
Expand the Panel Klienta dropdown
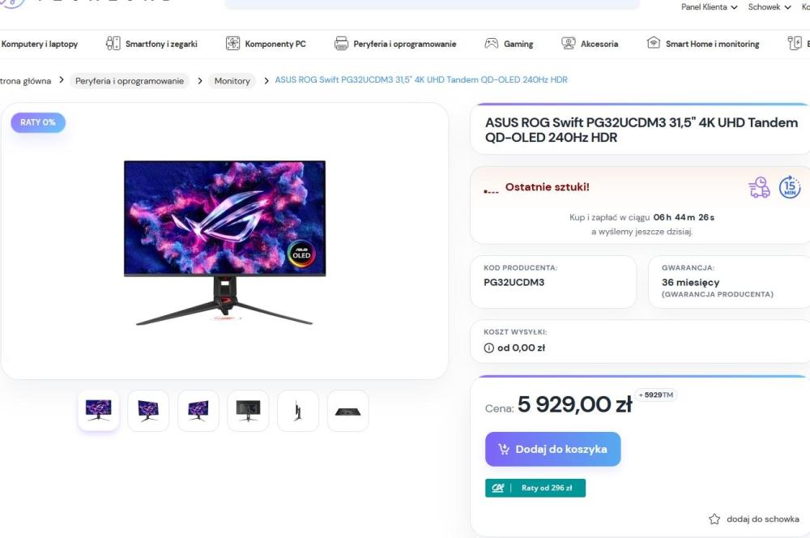tap(709, 7)
